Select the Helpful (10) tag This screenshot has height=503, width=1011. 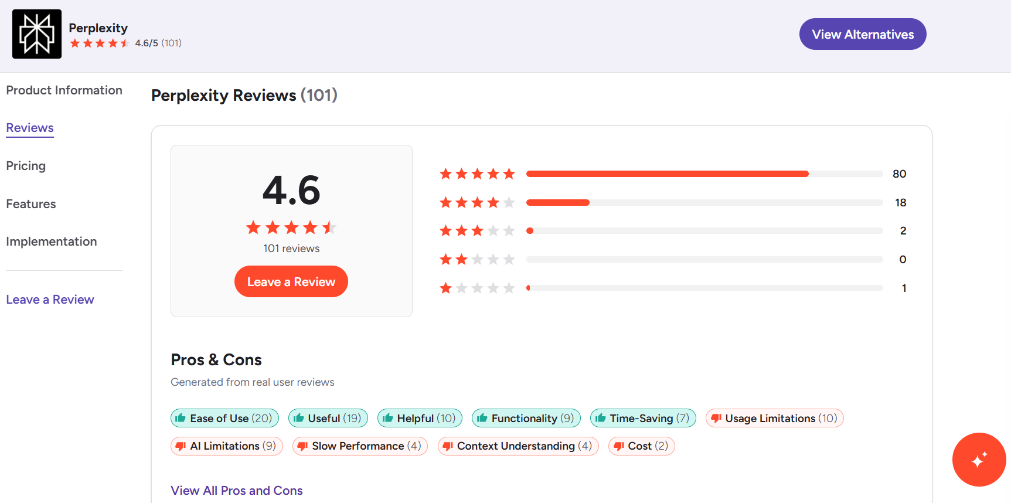click(420, 418)
